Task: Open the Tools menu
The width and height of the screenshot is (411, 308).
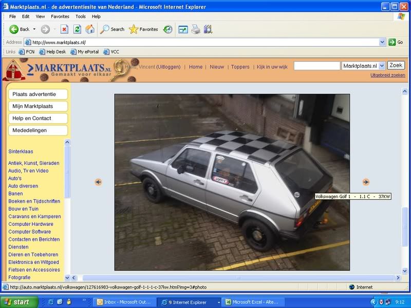Action: pyautogui.click(x=81, y=16)
